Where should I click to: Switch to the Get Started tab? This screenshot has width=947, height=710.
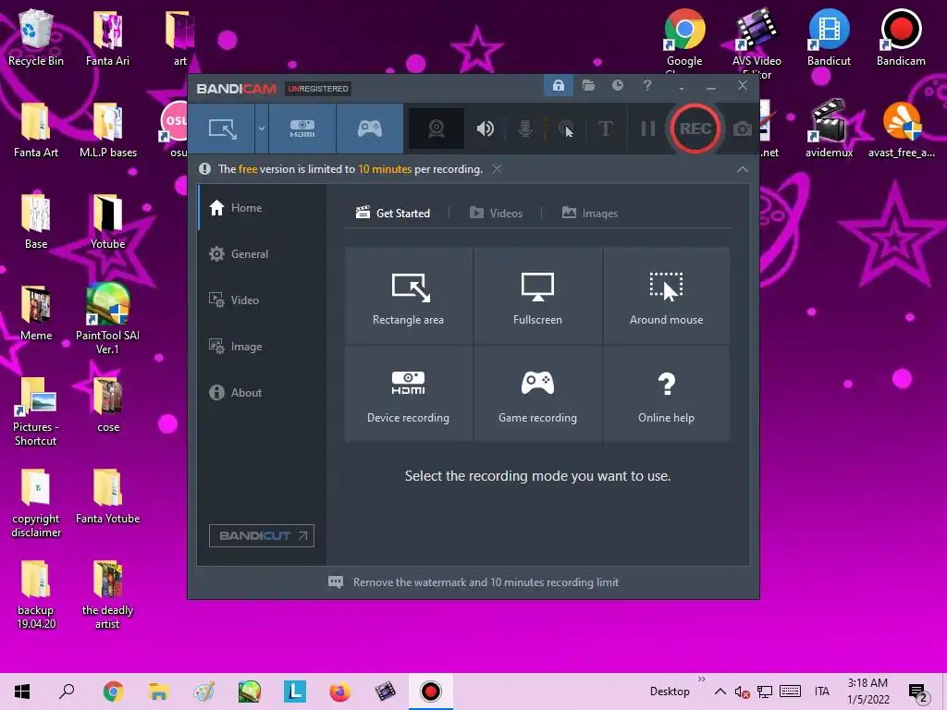(393, 214)
